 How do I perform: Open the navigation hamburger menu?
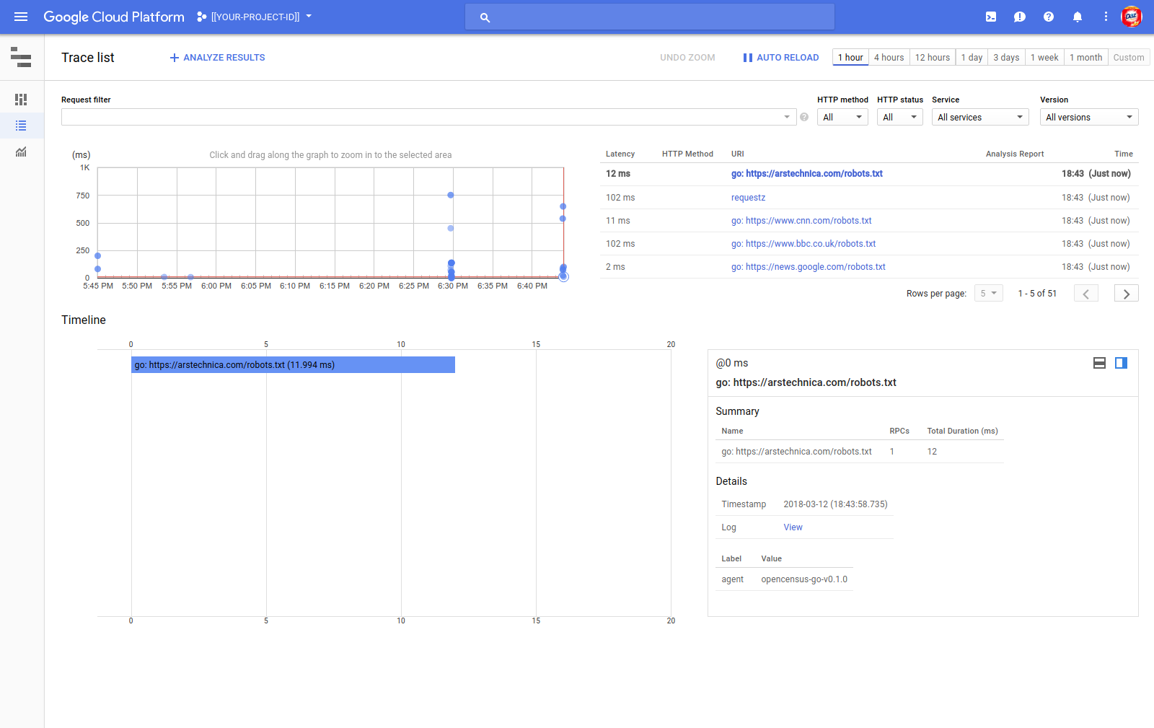point(21,16)
